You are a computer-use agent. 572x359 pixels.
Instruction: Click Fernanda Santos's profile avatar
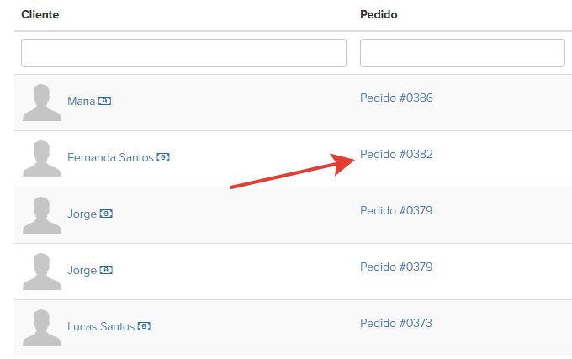[x=41, y=159]
